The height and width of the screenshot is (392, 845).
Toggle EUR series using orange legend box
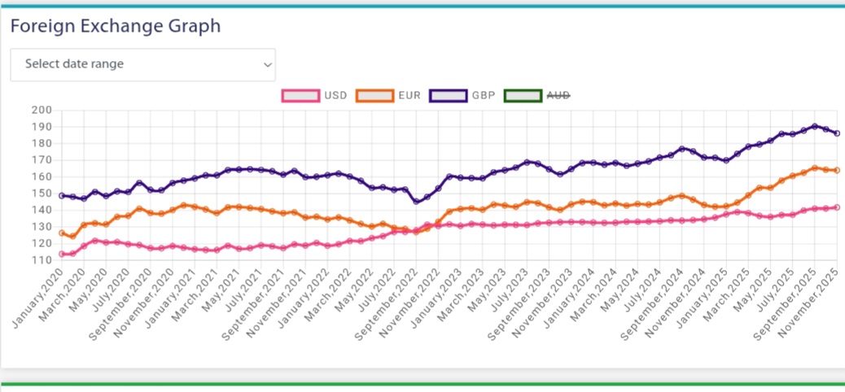click(x=374, y=95)
